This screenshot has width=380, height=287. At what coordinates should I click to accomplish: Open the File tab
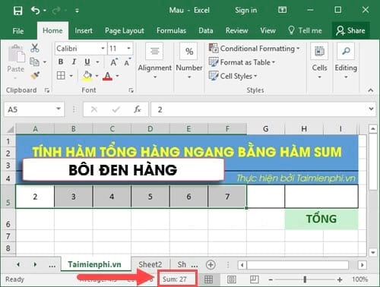[x=18, y=31]
